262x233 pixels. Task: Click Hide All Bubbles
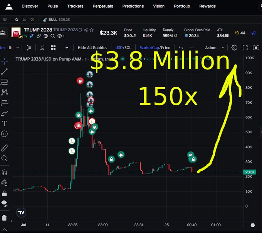click(x=92, y=48)
